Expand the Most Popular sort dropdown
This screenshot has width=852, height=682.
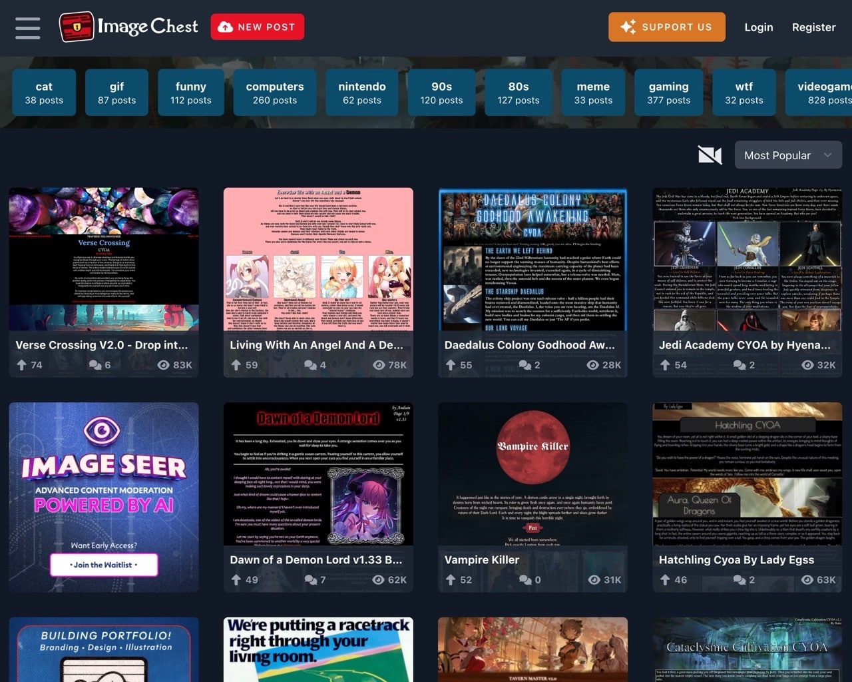788,155
